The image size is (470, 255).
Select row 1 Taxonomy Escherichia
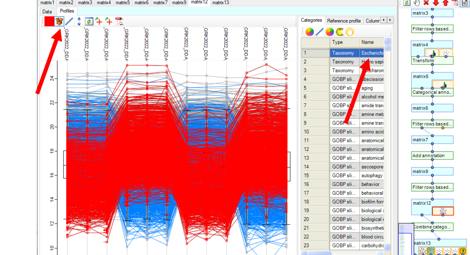tap(342, 53)
